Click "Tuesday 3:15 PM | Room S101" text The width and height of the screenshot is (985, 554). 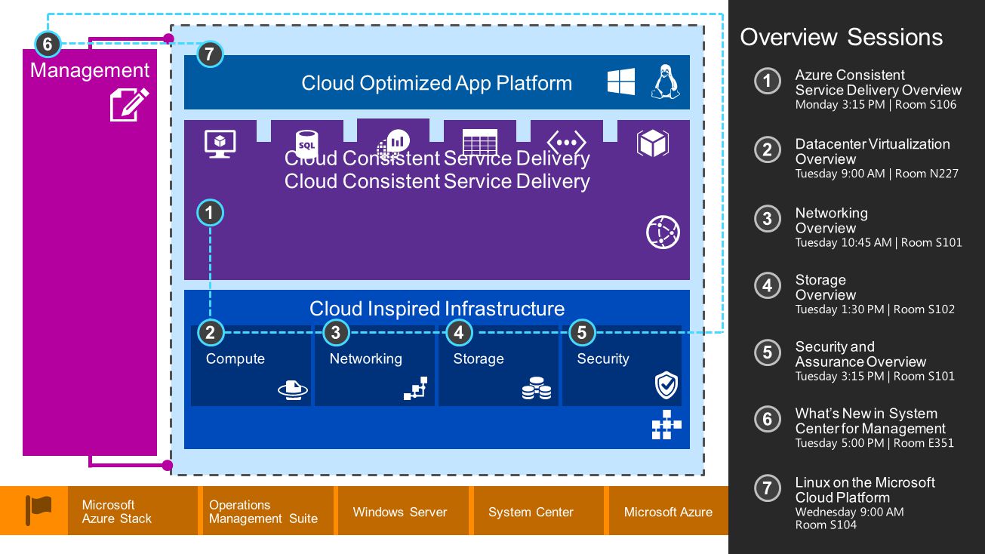pos(875,377)
